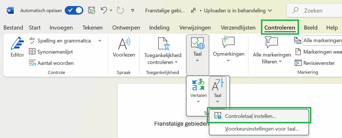Open the Synoniemenlijst button

click(x=51, y=52)
